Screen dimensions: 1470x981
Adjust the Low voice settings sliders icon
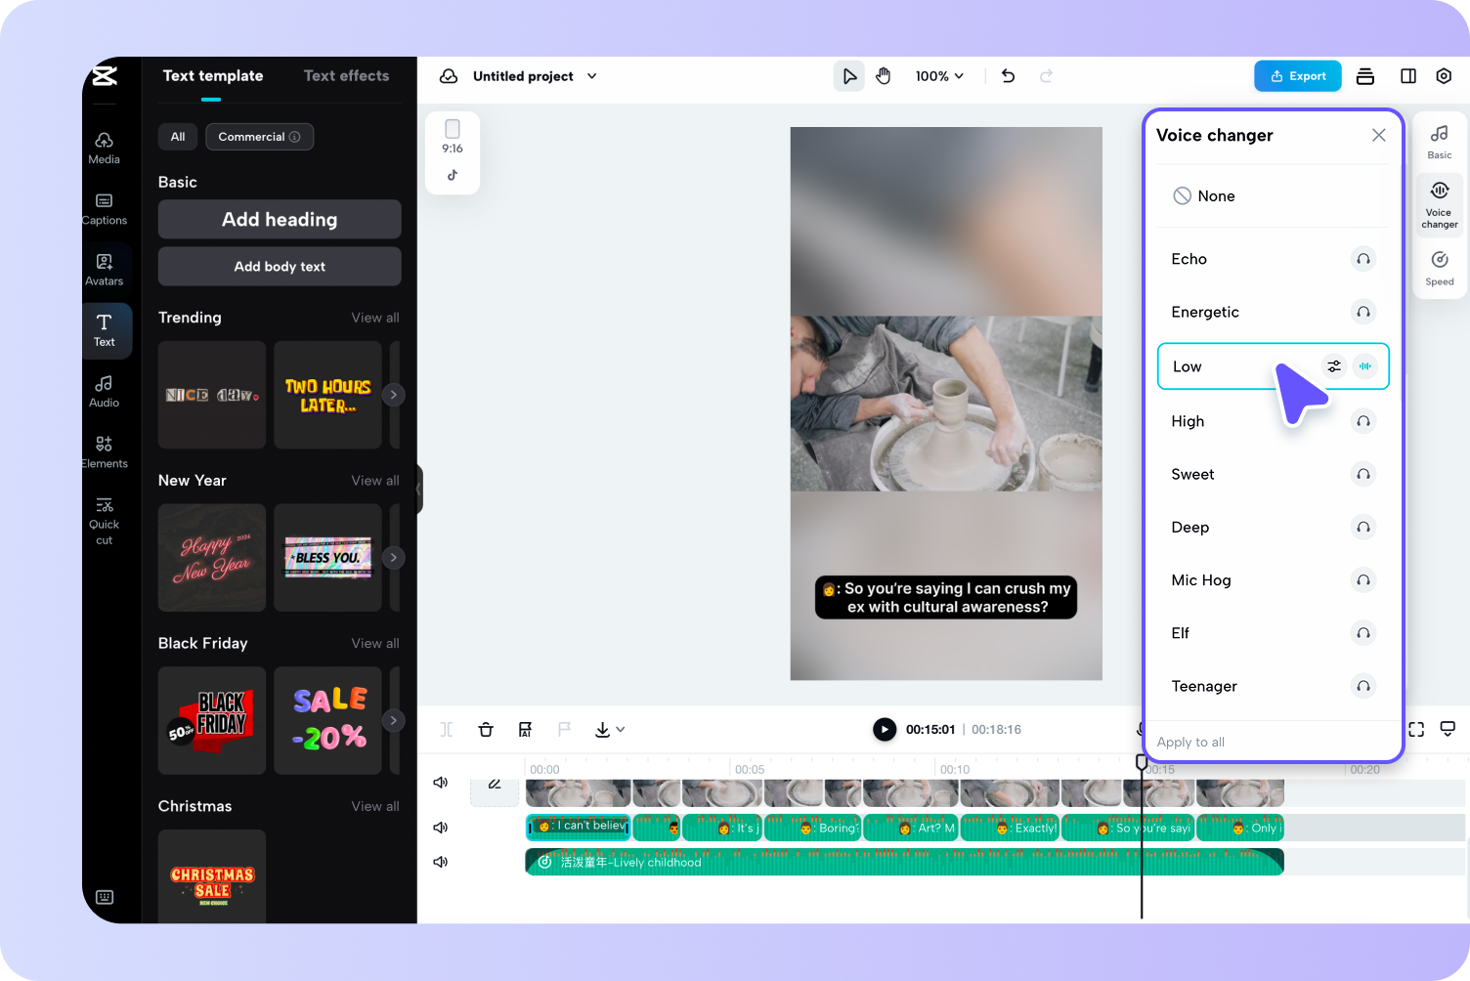pyautogui.click(x=1334, y=366)
